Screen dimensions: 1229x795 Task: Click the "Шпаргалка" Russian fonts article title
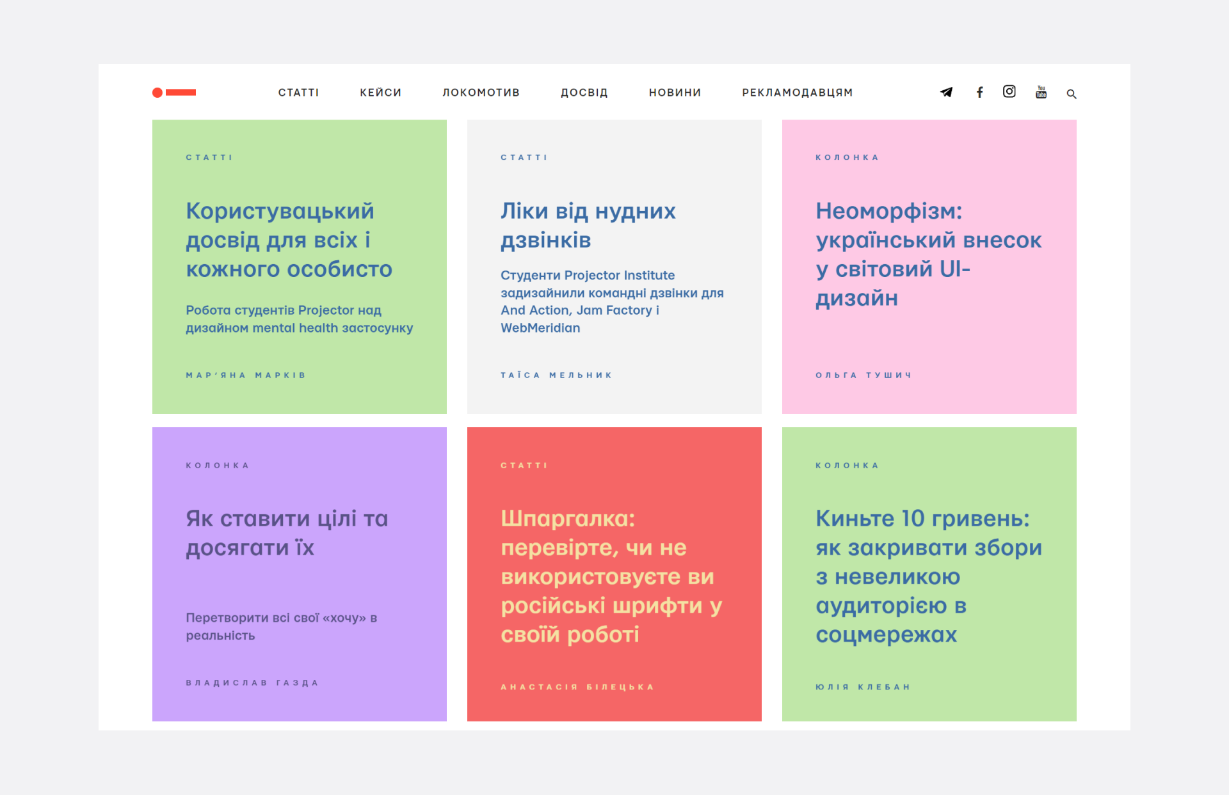click(611, 576)
